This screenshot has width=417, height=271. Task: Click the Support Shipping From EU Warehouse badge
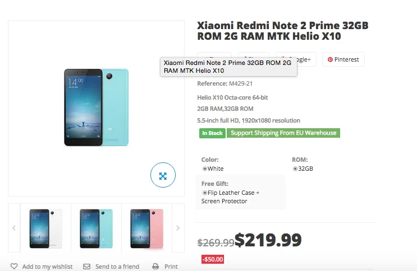click(x=283, y=133)
